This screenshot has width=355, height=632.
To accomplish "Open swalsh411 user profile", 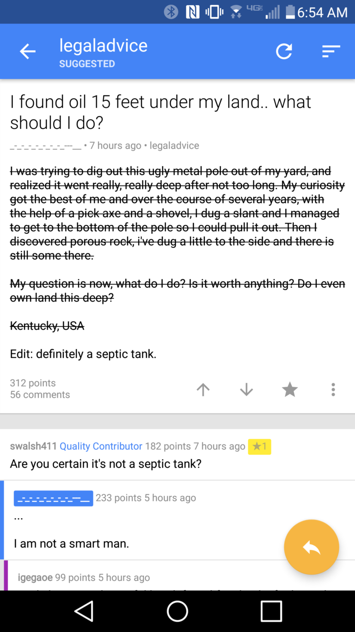I will pos(33,446).
